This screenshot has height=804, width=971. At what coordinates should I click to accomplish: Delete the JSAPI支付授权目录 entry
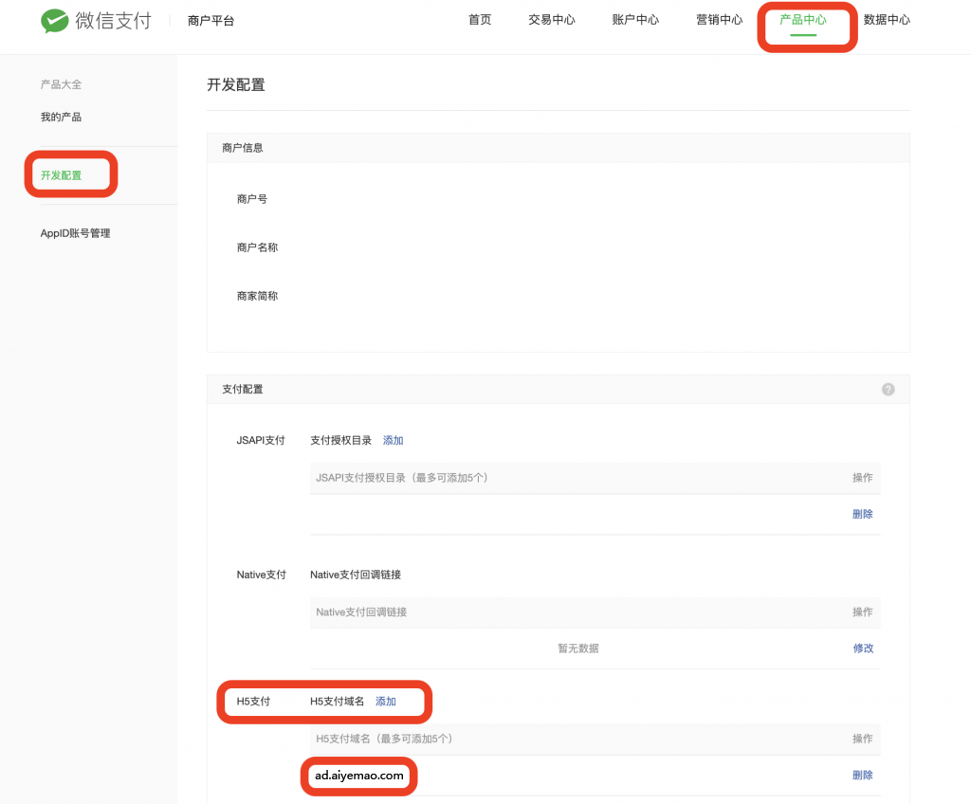(862, 514)
